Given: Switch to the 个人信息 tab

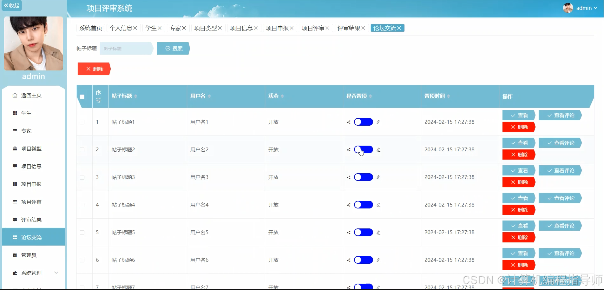Looking at the screenshot, I should (x=121, y=28).
